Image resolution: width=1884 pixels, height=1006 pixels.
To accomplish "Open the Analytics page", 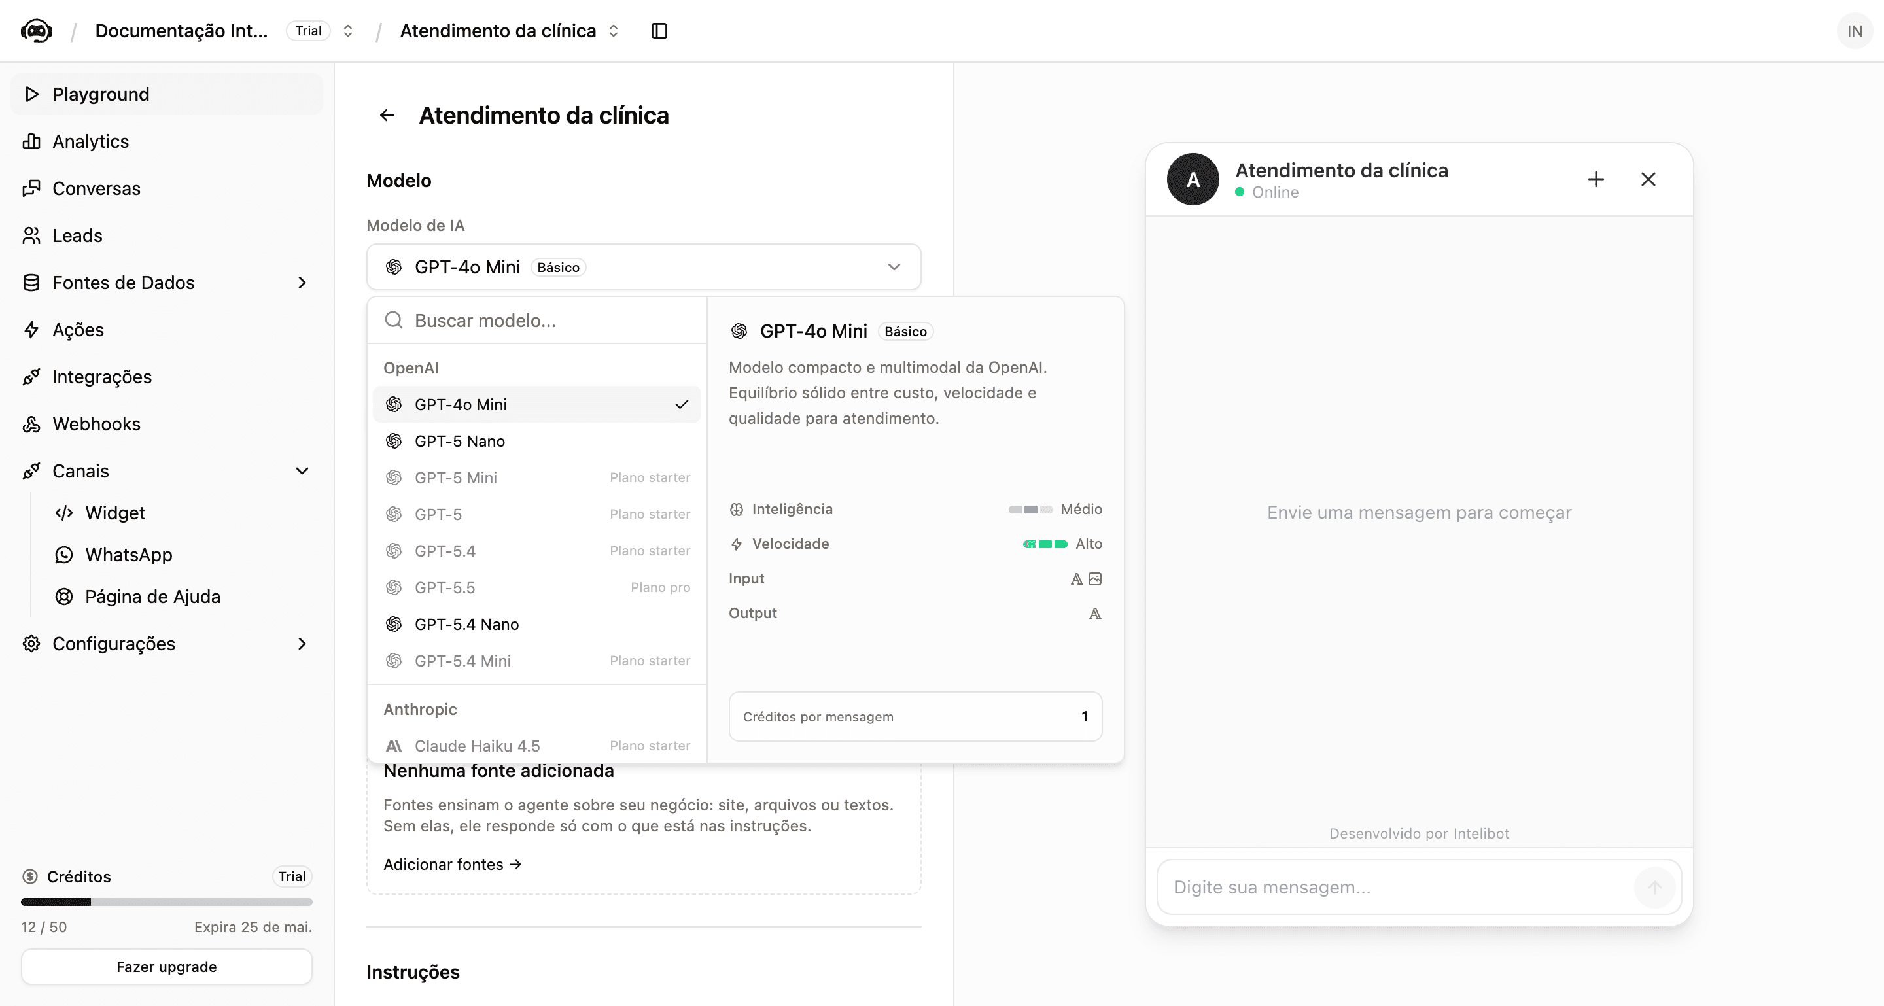I will point(167,141).
